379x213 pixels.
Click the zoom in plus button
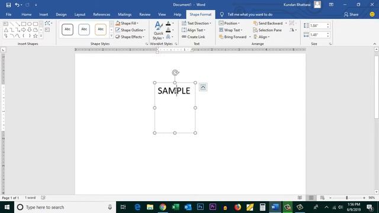[364, 198]
